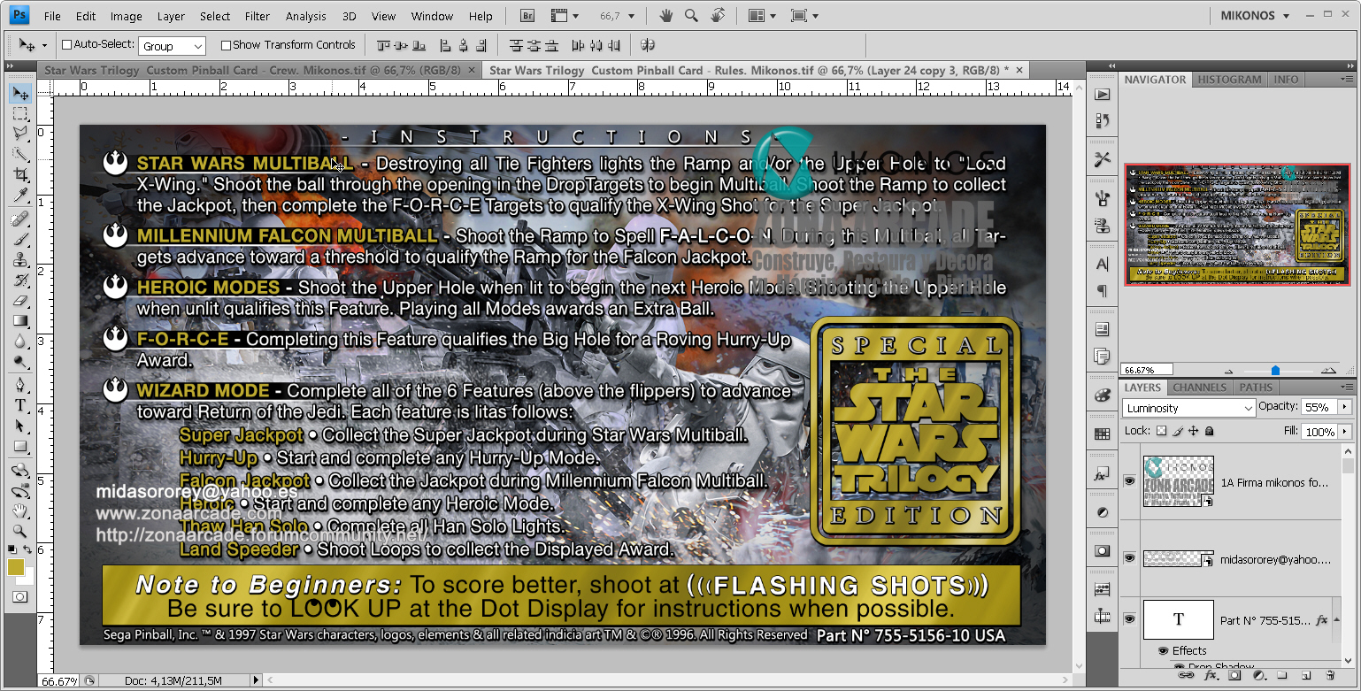
Task: Toggle lock image pixels brush icon
Action: 1177,431
